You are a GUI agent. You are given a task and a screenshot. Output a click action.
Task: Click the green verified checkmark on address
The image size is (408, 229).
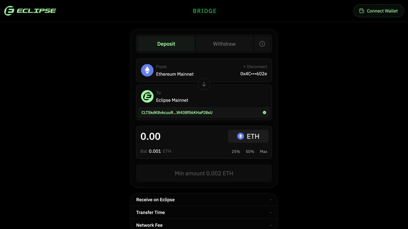(264, 112)
